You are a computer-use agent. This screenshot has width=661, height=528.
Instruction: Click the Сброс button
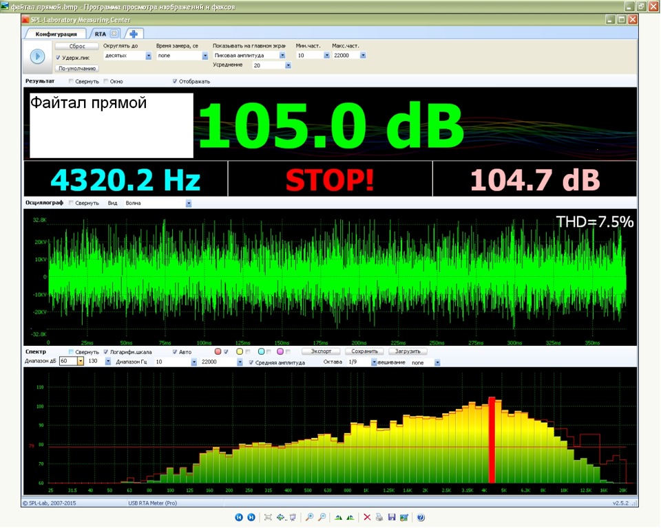(77, 46)
